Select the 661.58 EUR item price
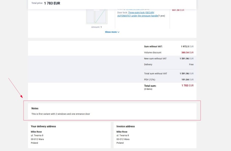231x151 pixels. [x=178, y=10]
